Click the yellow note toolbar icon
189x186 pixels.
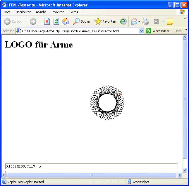(170, 21)
